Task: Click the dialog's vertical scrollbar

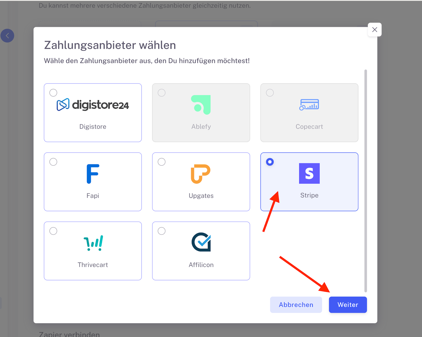Action: (366, 181)
